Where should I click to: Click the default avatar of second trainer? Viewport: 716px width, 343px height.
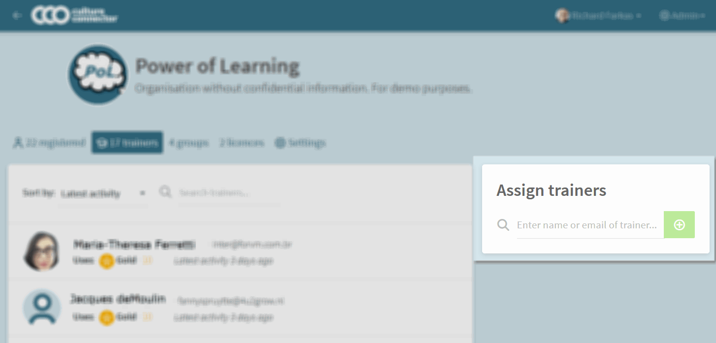click(x=42, y=307)
